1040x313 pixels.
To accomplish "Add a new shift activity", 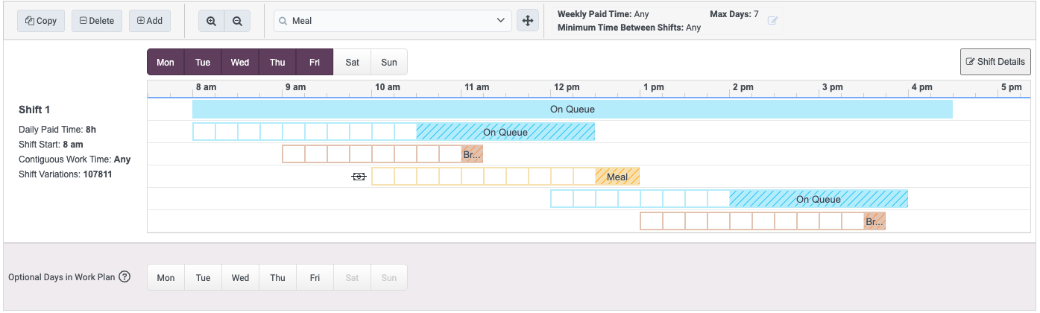I will point(150,21).
